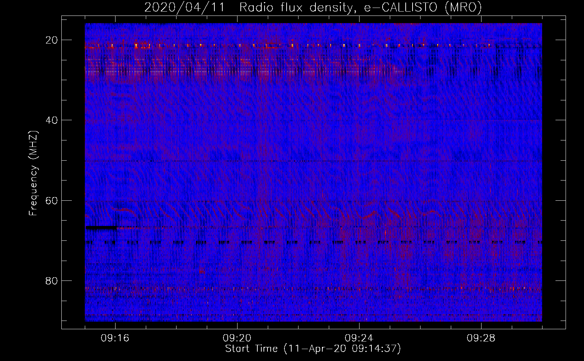584x361 pixels.
Task: Click the '09:24' time tick label
Action: (x=359, y=338)
